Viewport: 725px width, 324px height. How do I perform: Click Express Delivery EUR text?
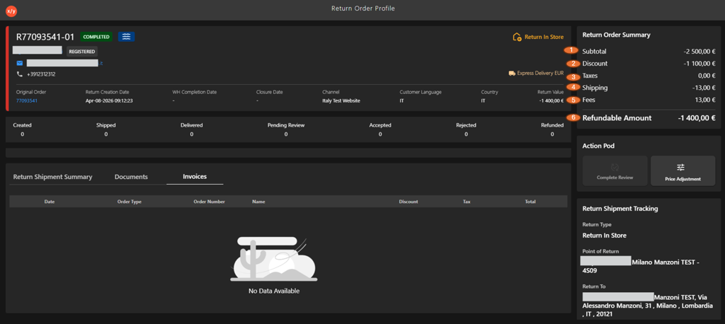(x=540, y=73)
